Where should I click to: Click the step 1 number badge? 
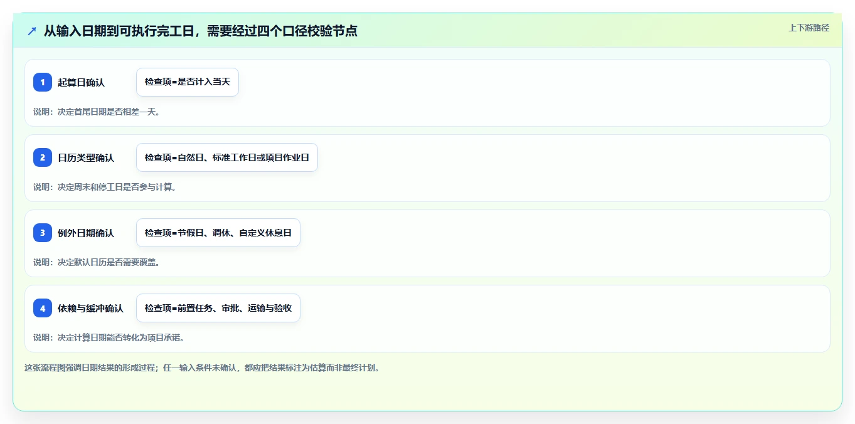coord(43,82)
